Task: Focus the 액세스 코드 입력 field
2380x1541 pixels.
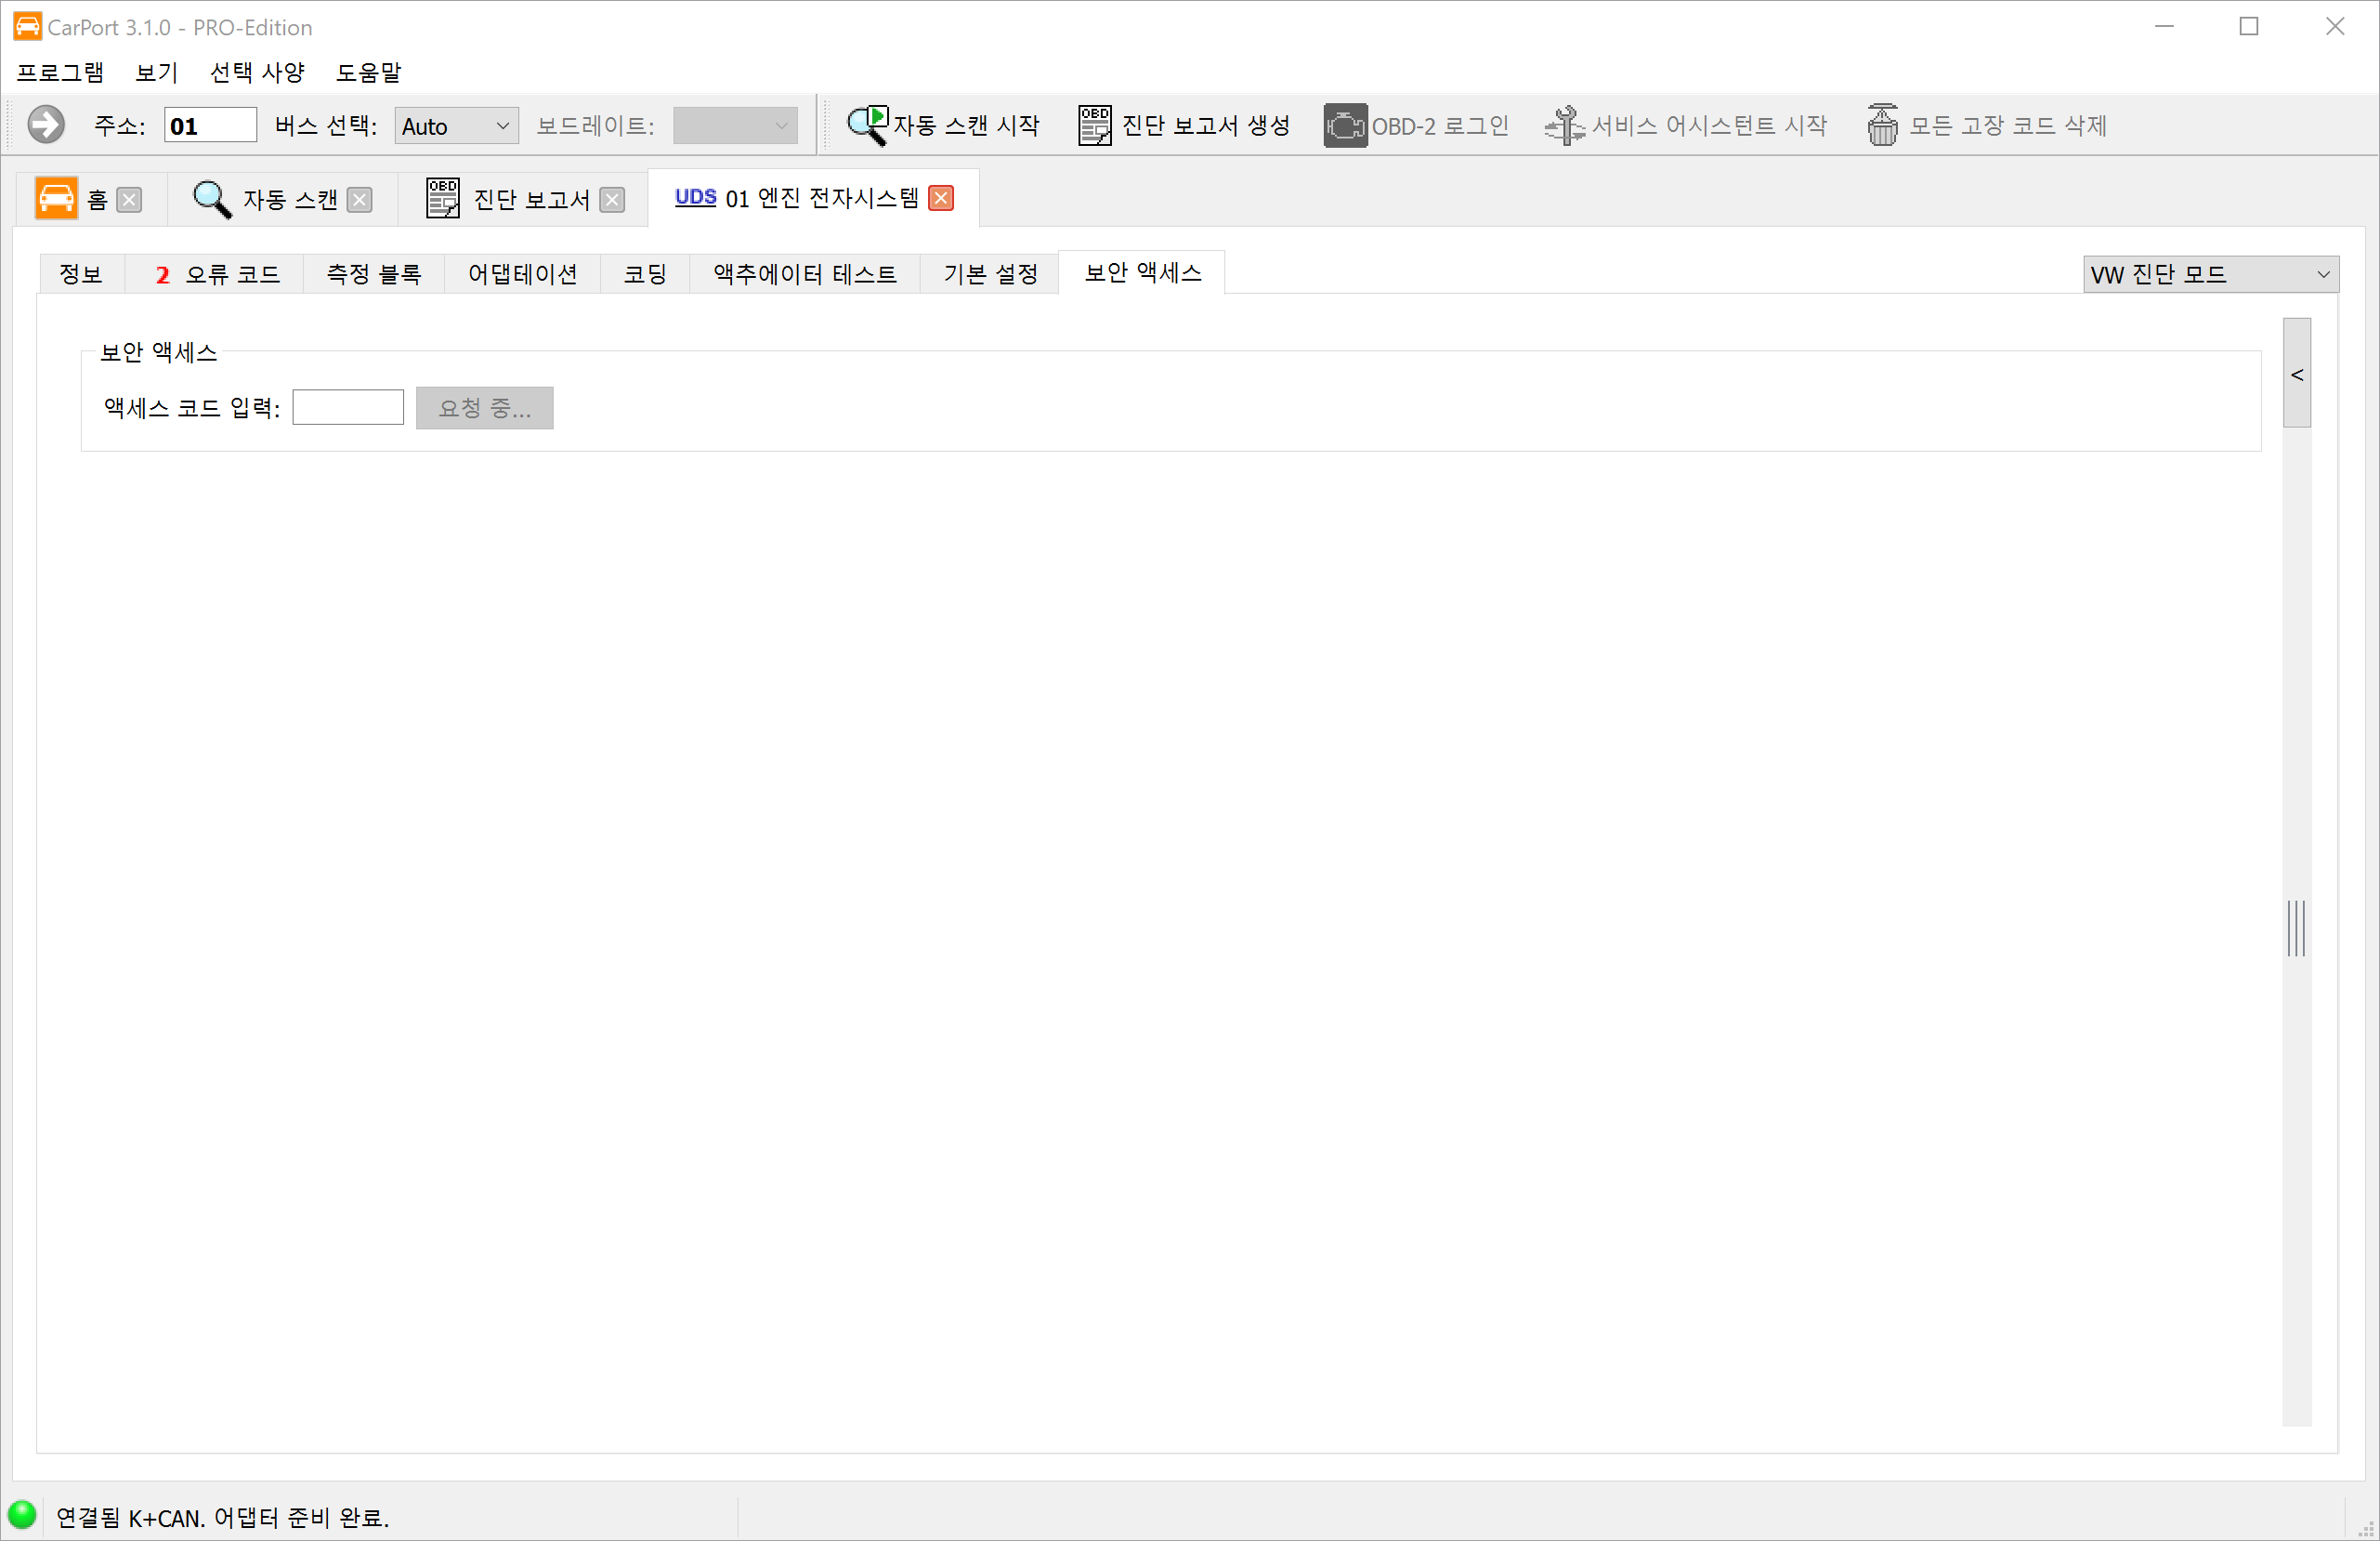Action: point(347,407)
